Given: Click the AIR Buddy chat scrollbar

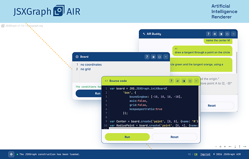Looking at the screenshot, I should point(237,62).
